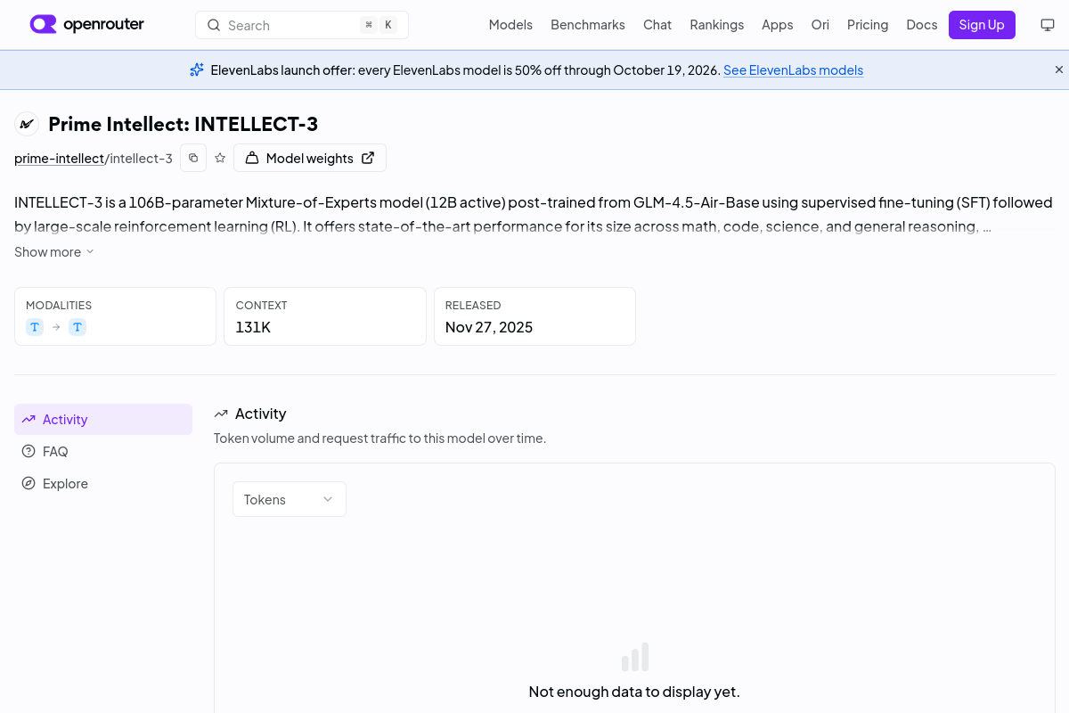Click the Activity section heading trend icon
The image size is (1069, 713).
(x=221, y=414)
